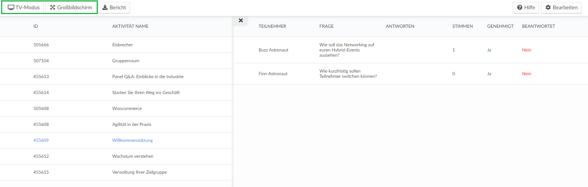Click activity ID 455609 link

(x=41, y=140)
